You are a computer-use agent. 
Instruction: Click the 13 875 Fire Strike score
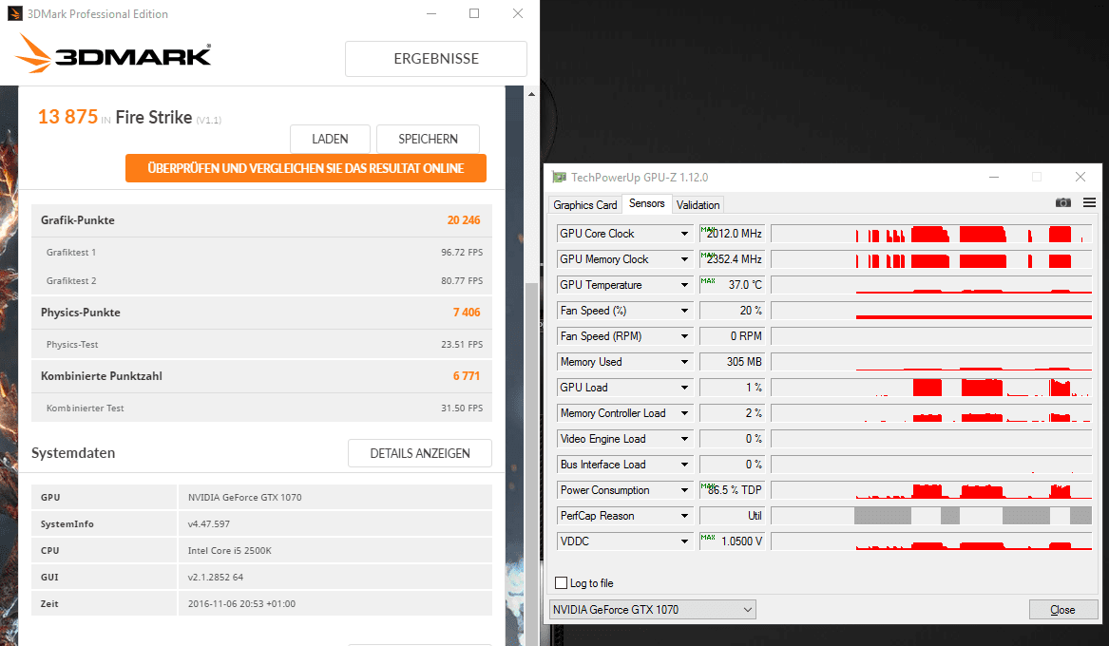(x=67, y=117)
